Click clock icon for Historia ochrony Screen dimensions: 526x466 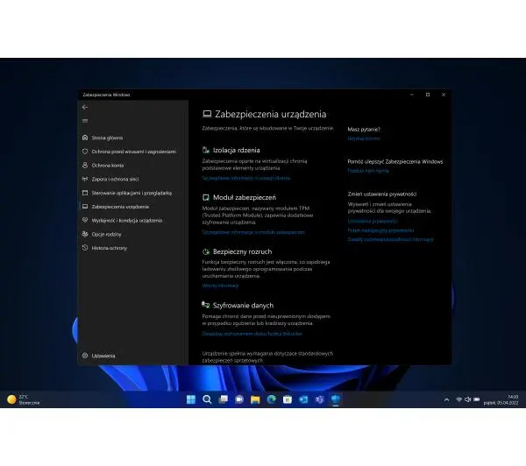[85, 248]
